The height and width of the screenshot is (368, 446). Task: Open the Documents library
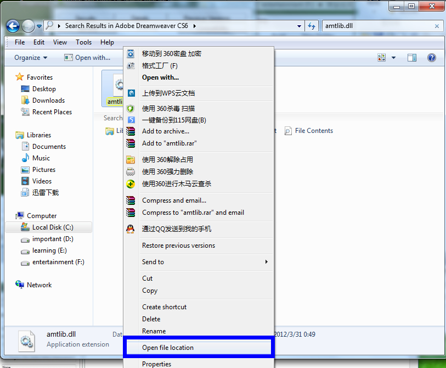(43, 147)
